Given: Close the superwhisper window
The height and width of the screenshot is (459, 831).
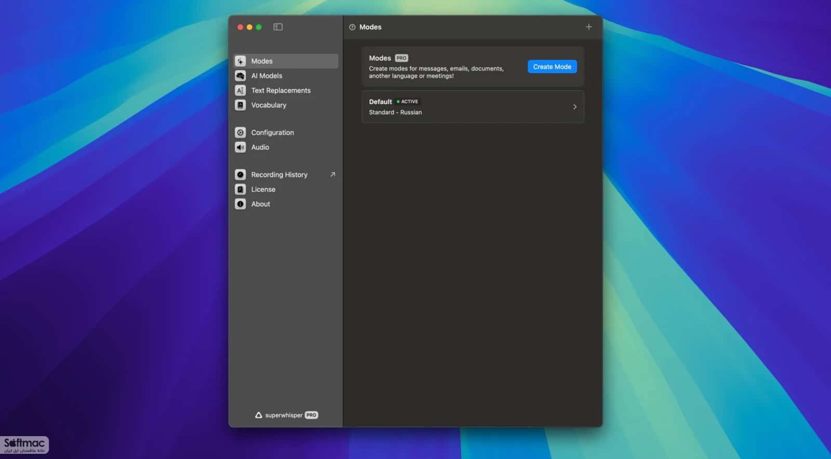Looking at the screenshot, I should pyautogui.click(x=240, y=27).
